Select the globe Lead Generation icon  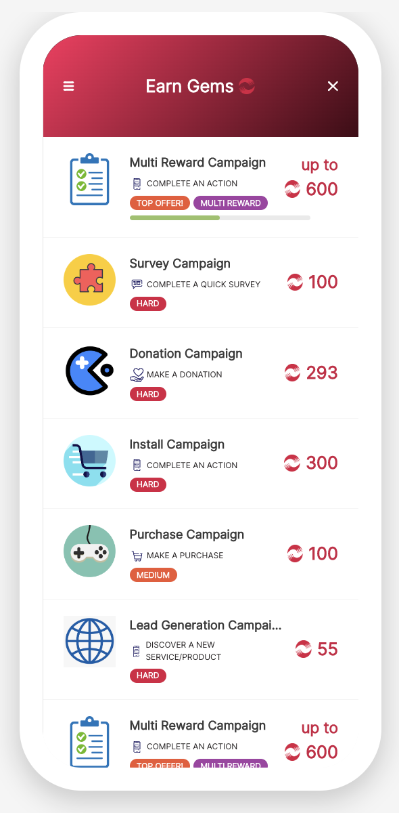pos(89,642)
